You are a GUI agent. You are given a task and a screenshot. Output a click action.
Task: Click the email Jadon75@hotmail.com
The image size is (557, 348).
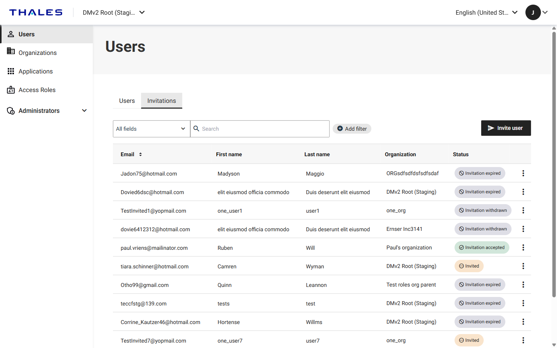(x=149, y=174)
